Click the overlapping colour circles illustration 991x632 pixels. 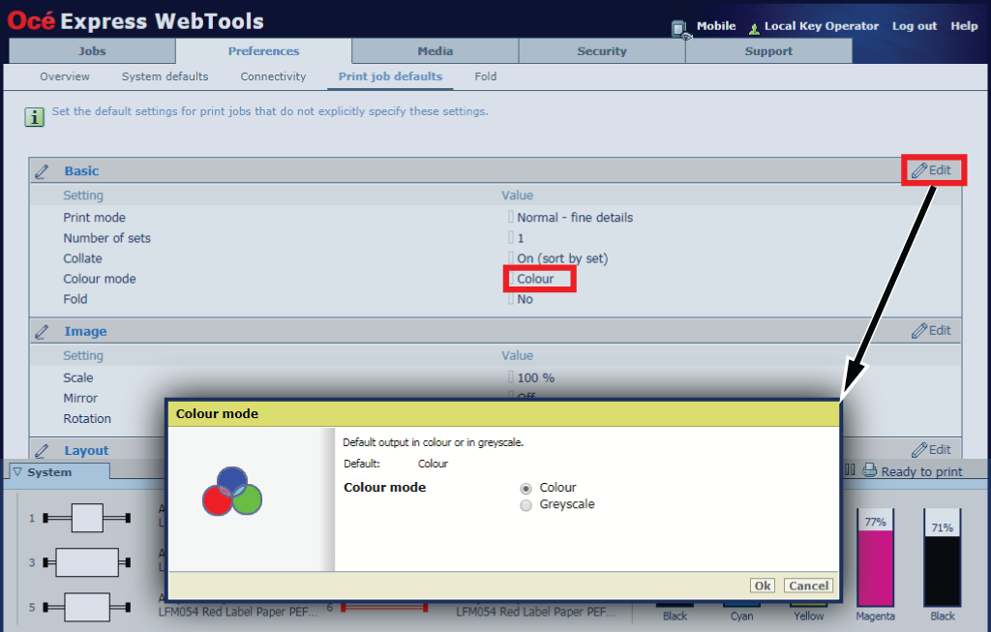(232, 492)
